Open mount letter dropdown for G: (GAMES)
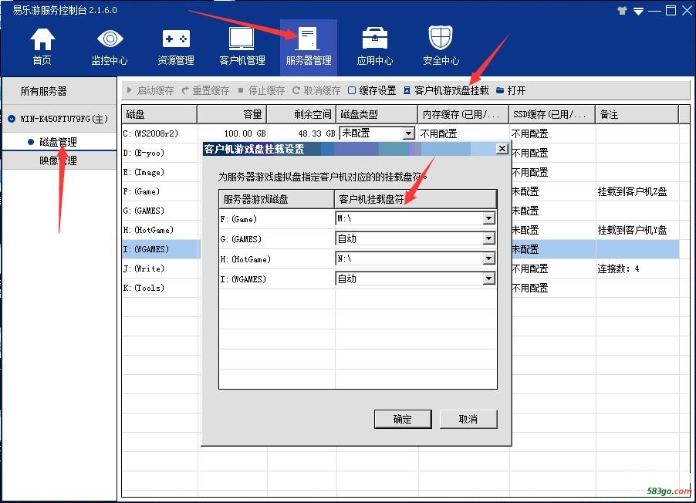696x503 pixels. point(488,239)
